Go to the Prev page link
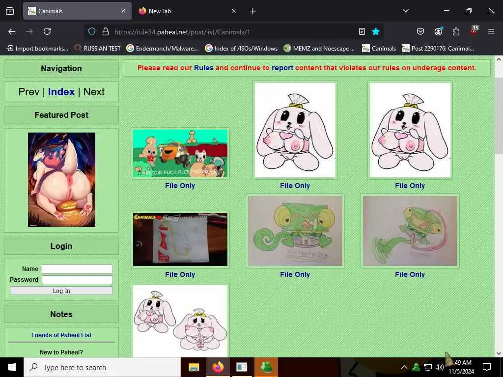The image size is (503, 377). point(29,92)
